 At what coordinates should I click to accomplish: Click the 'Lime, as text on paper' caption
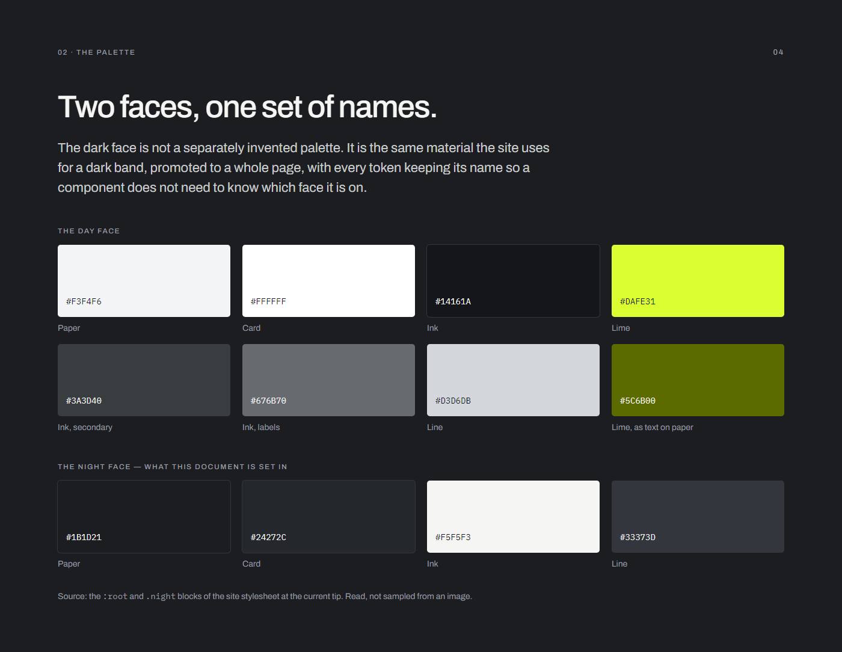click(x=653, y=427)
